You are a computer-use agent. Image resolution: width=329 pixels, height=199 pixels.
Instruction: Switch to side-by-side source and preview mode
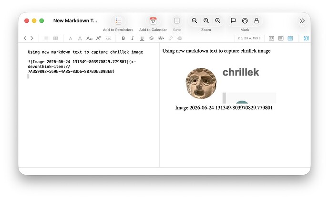(290, 38)
